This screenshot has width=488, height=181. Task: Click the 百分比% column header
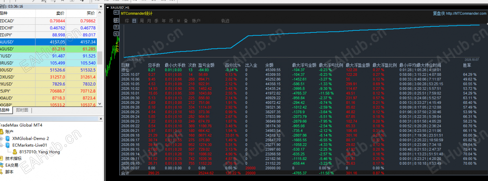(x=232, y=65)
